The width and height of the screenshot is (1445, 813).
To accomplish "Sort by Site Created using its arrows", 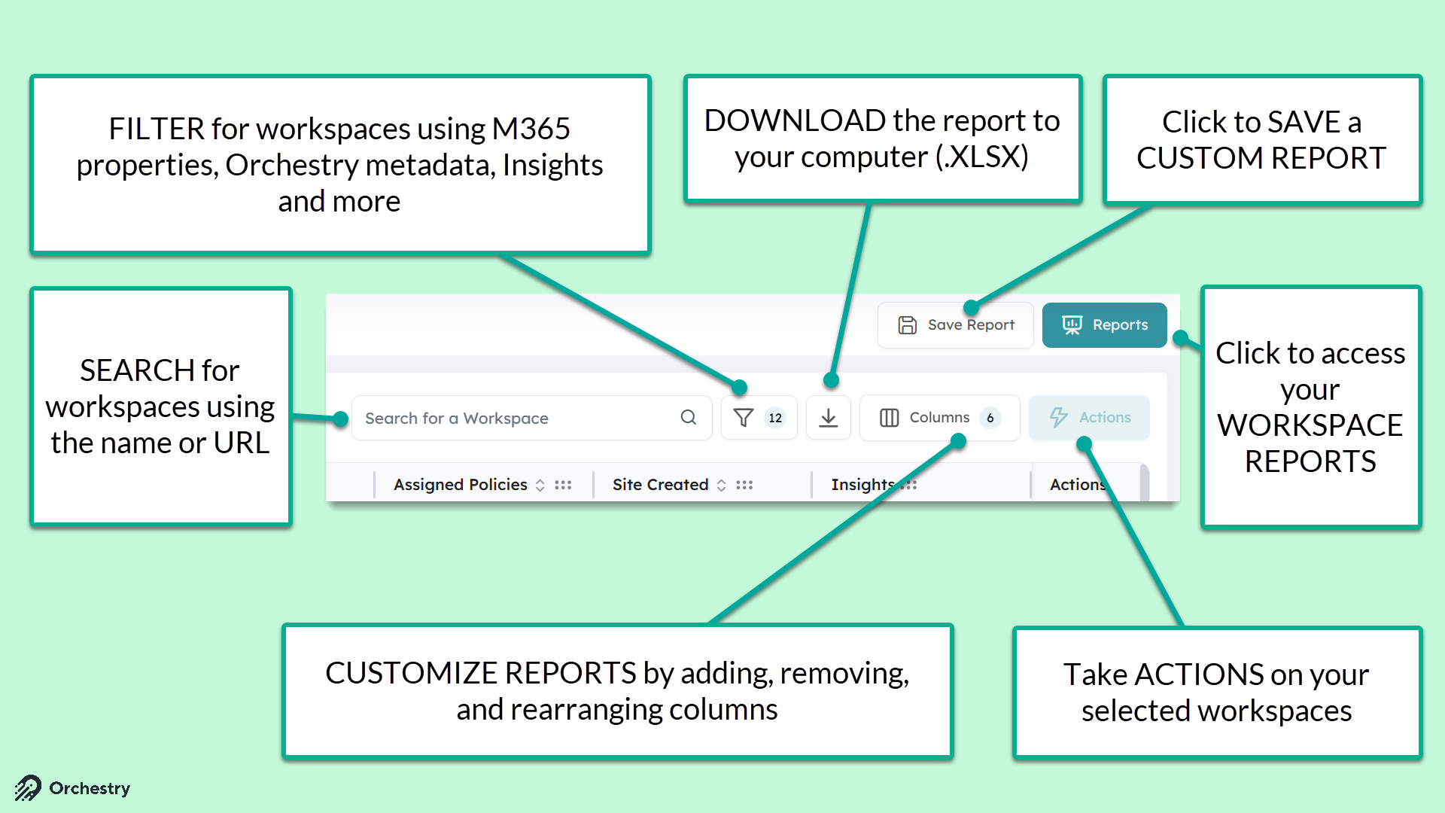I will click(722, 486).
